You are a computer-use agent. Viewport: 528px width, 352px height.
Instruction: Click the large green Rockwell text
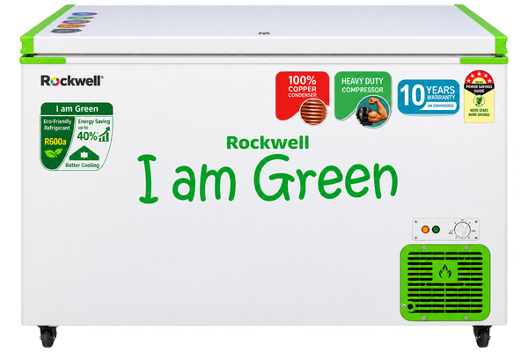268,143
